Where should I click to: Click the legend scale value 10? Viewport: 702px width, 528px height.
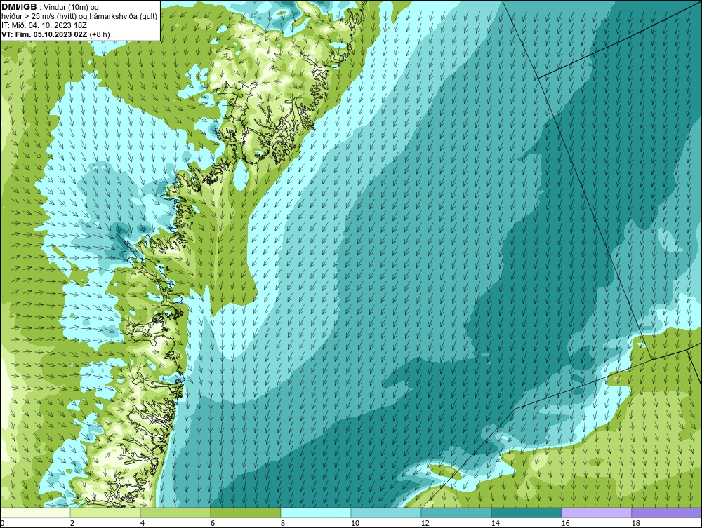[x=355, y=523]
